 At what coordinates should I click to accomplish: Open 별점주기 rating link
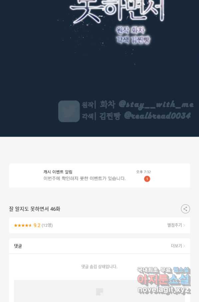(x=176, y=225)
